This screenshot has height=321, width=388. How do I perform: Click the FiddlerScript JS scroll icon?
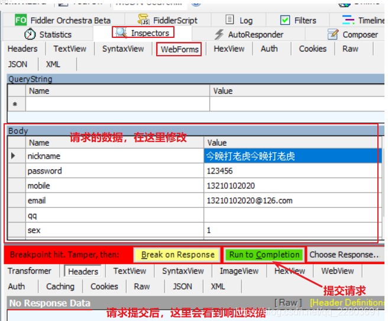144,20
